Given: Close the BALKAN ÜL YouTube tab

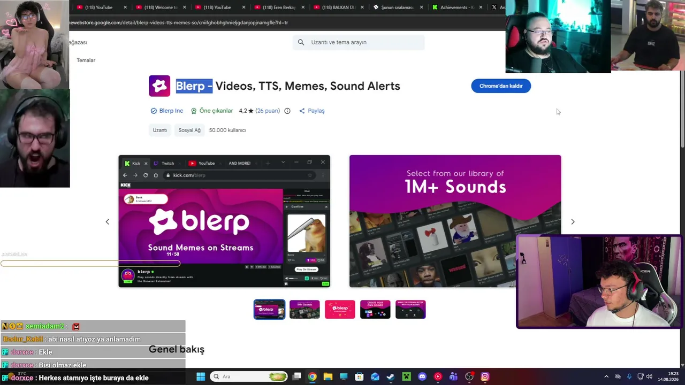Looking at the screenshot, I should pos(362,7).
